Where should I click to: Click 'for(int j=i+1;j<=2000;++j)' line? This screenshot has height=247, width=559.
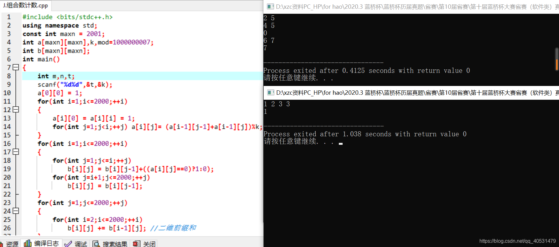tap(101, 177)
